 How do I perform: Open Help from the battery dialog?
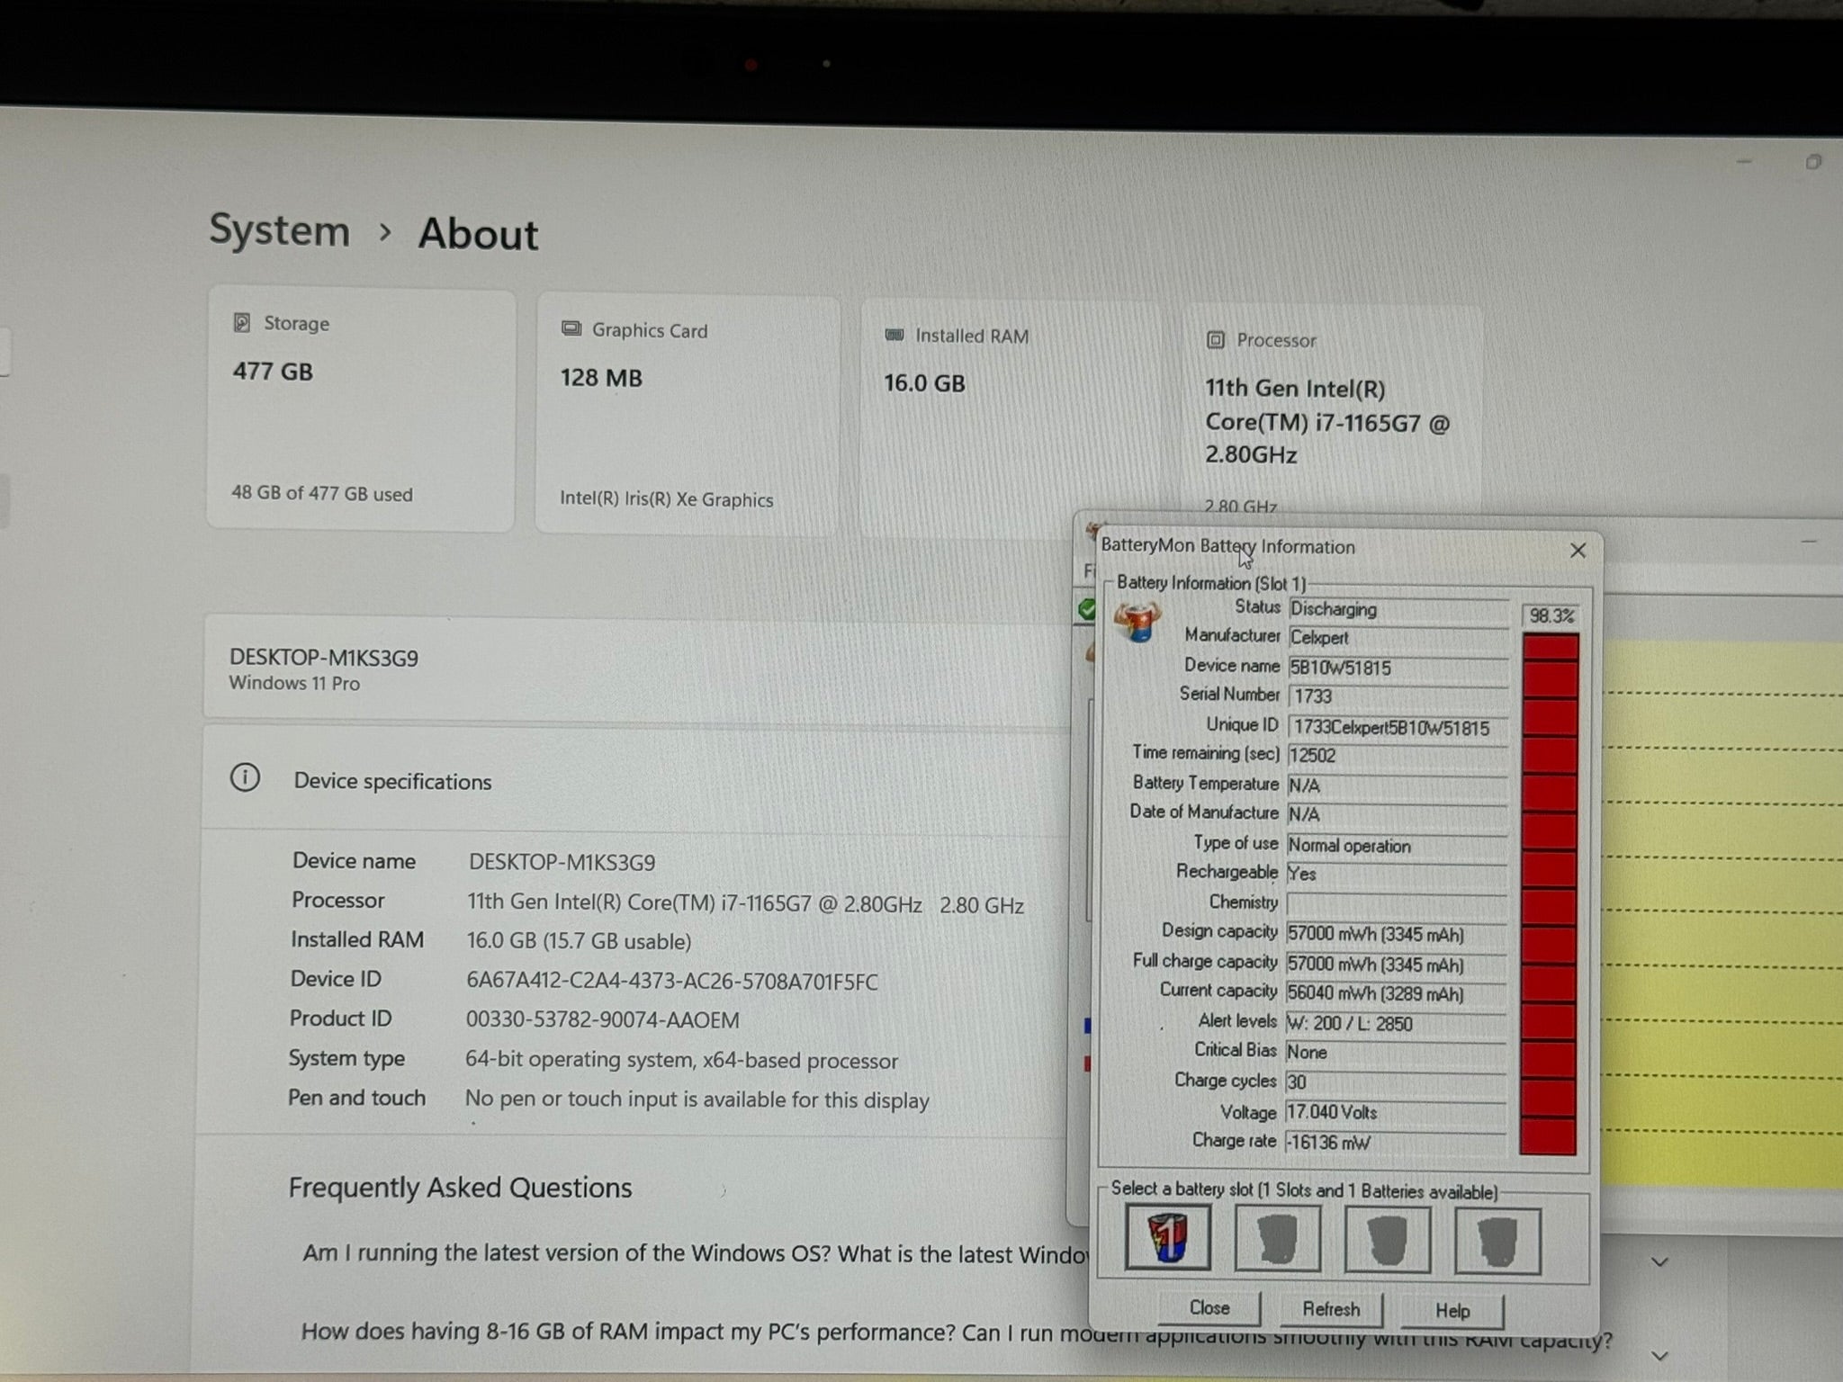(1452, 1311)
